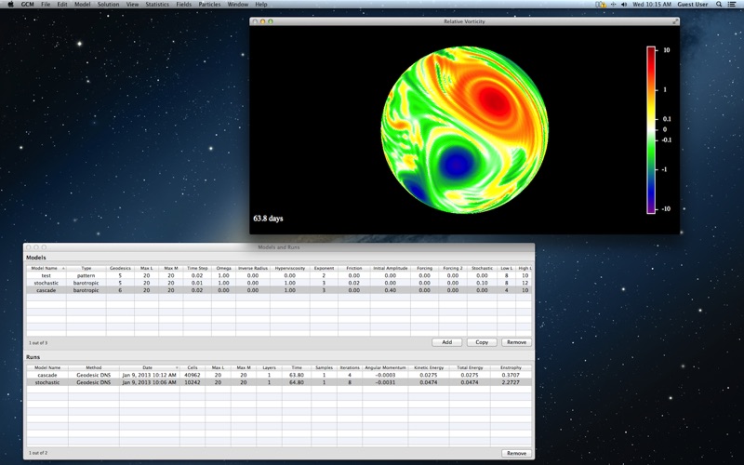Remove the selected run in Runs section
Image resolution: width=744 pixels, height=465 pixels.
[x=516, y=453]
